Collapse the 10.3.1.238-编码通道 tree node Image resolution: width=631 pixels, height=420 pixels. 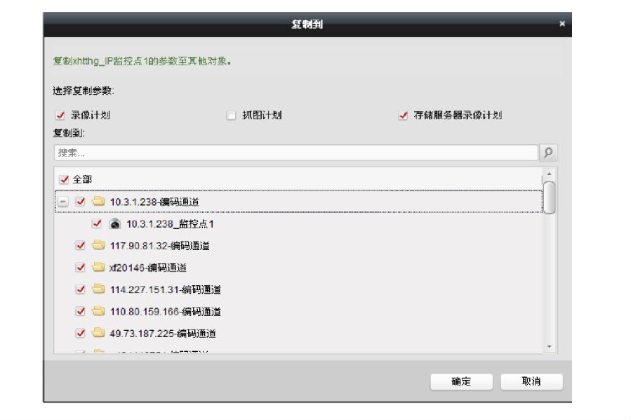(63, 202)
